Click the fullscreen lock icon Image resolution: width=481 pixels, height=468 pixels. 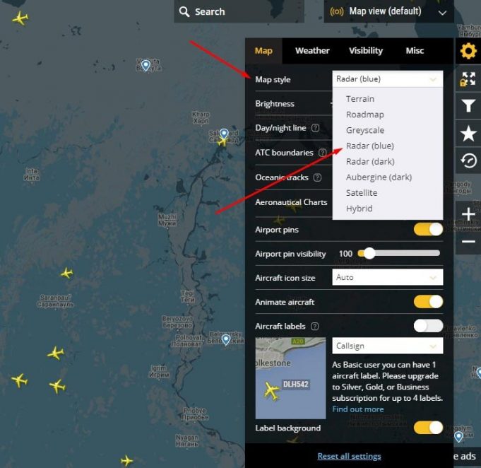tap(468, 79)
